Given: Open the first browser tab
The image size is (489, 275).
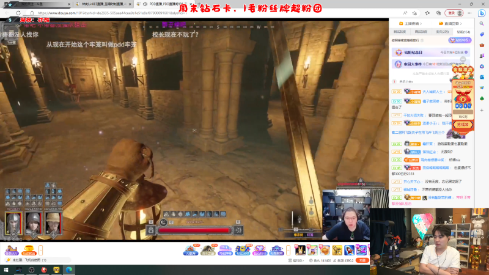Looking at the screenshot, I should 37,4.
